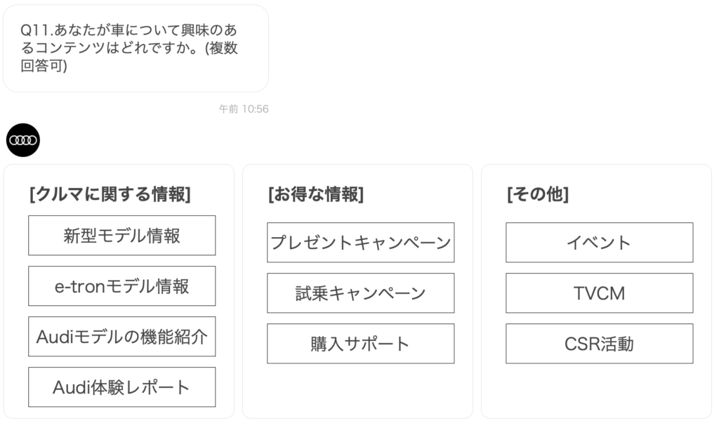The width and height of the screenshot is (719, 423).
Task: Choose the 試乗キャンペーン option
Action: (361, 293)
